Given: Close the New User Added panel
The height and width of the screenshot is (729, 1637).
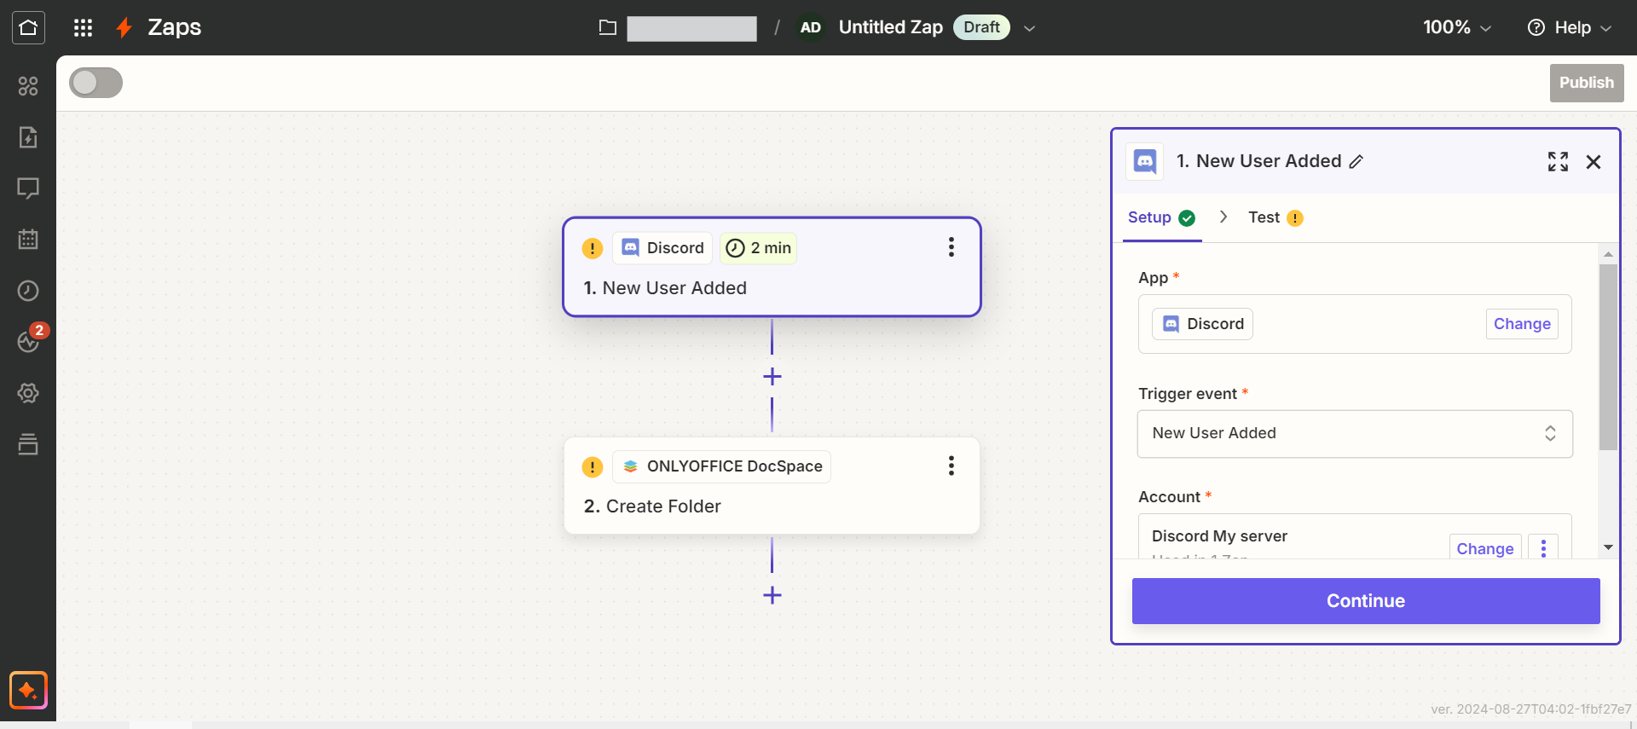Looking at the screenshot, I should click(1594, 162).
